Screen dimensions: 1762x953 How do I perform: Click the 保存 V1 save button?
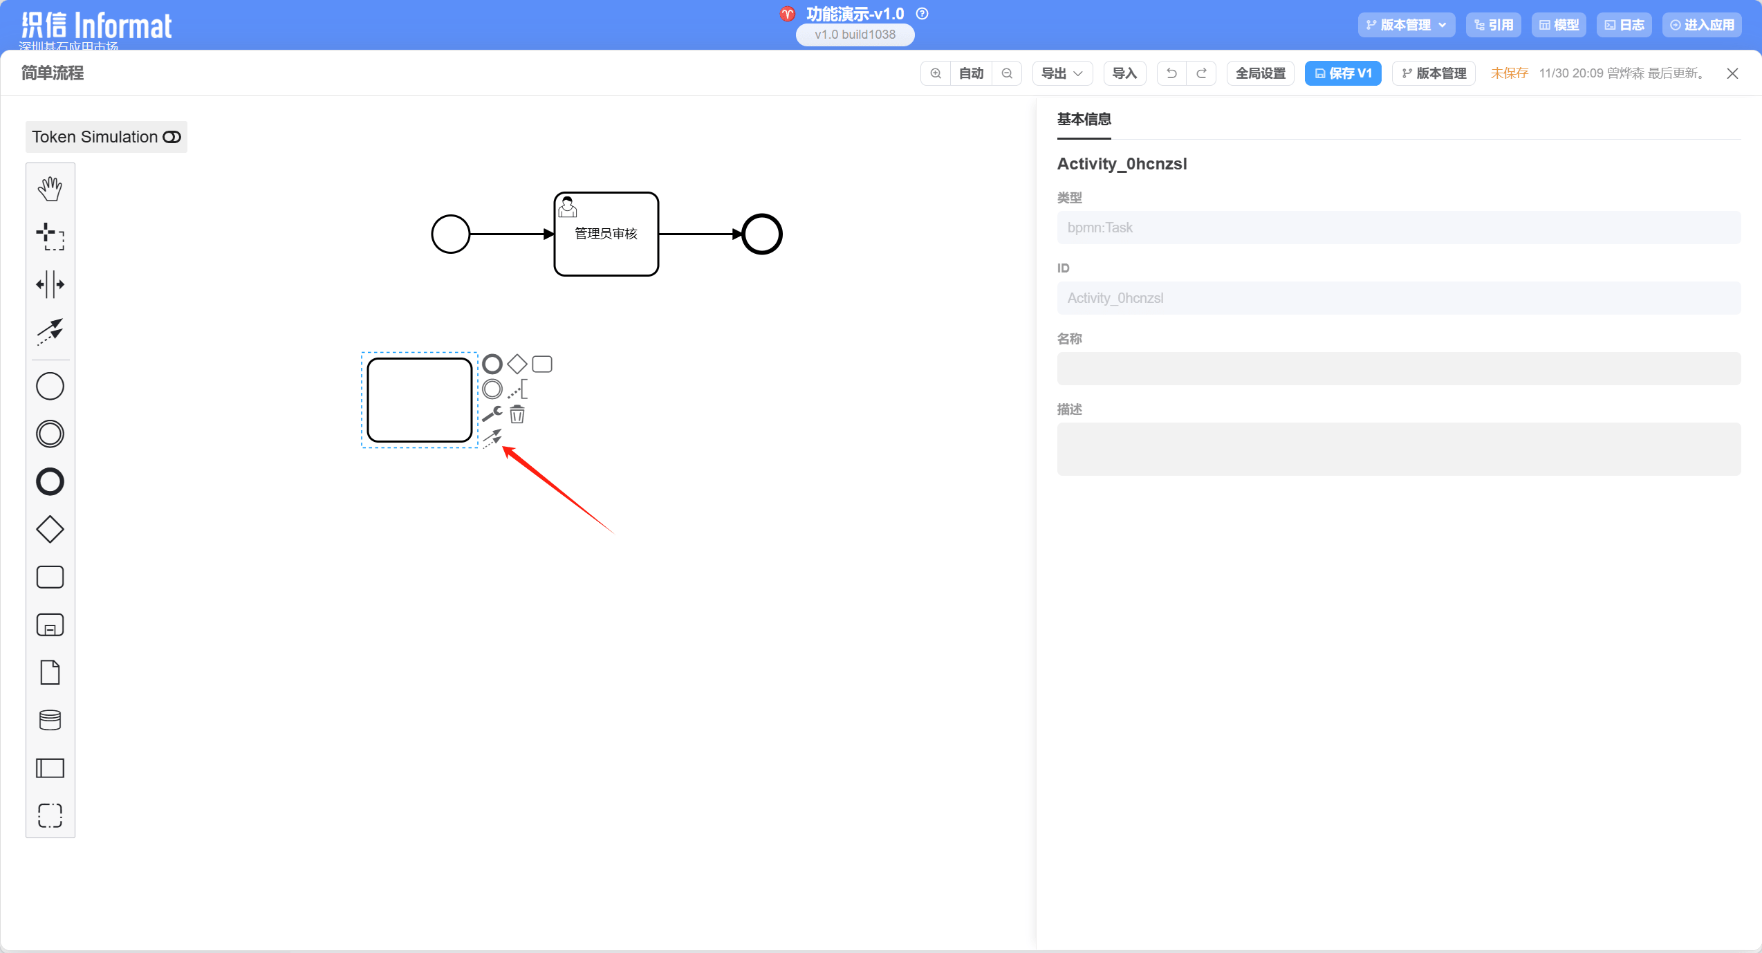pos(1342,73)
